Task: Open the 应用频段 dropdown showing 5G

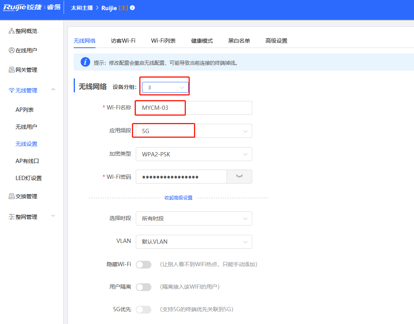Action: point(194,131)
